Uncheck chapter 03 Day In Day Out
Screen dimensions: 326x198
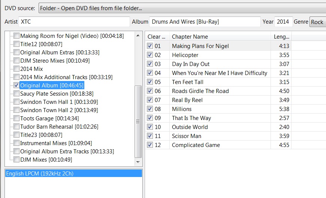point(150,64)
